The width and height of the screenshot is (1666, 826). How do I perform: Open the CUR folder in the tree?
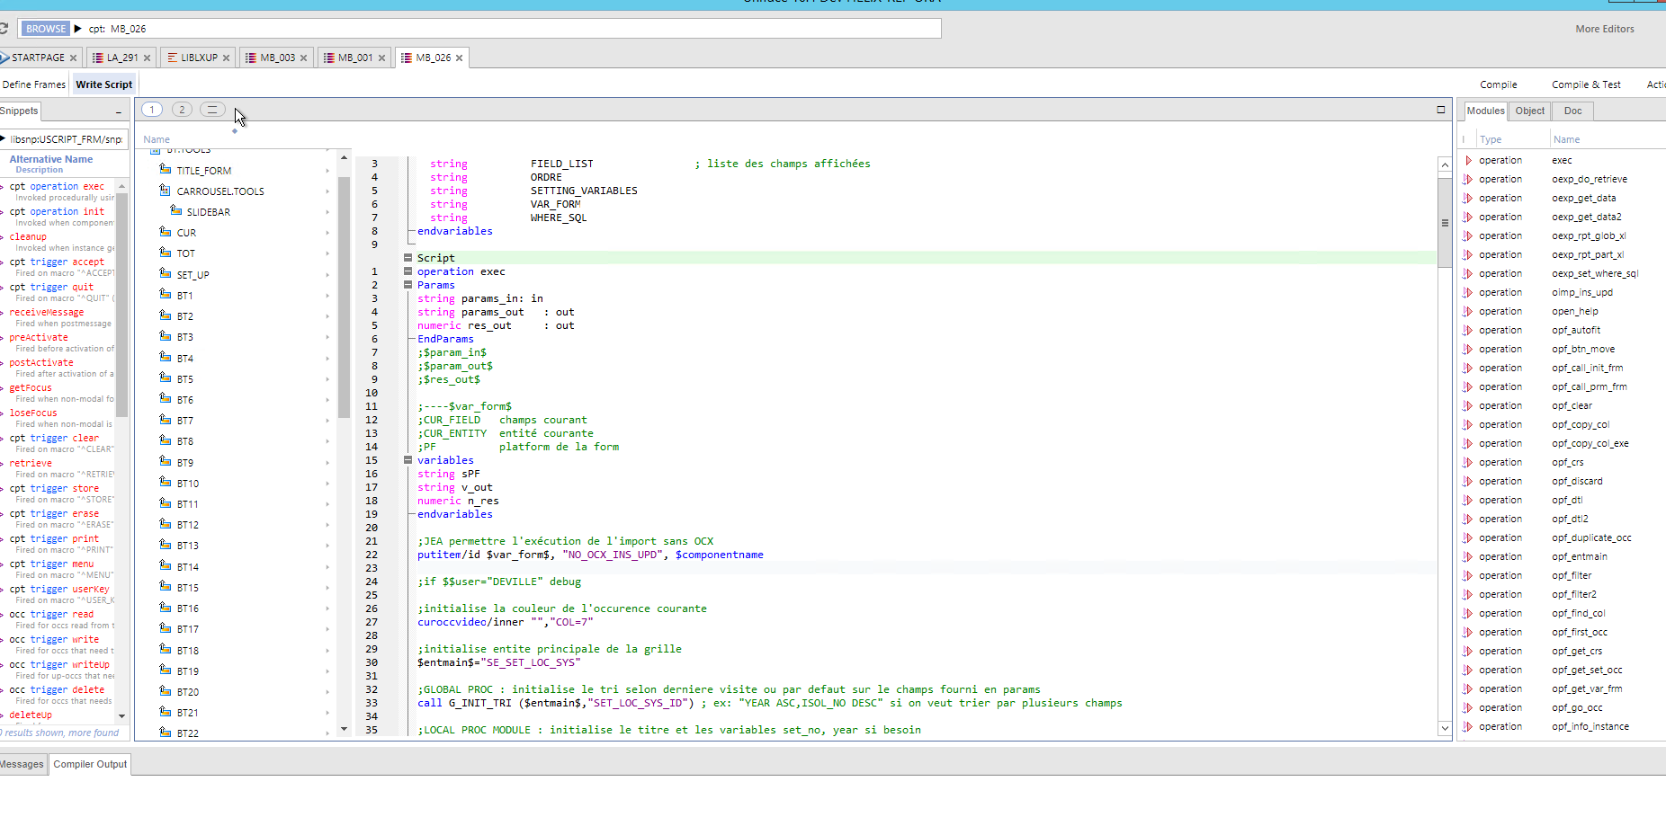tap(166, 231)
